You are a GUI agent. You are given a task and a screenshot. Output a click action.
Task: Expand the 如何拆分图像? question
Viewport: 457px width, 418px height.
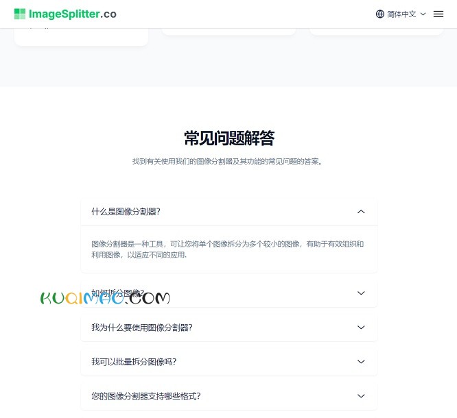tap(229, 293)
